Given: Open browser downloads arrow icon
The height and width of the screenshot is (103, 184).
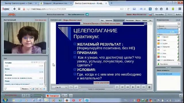Looking at the screenshot, I should coord(167,9).
